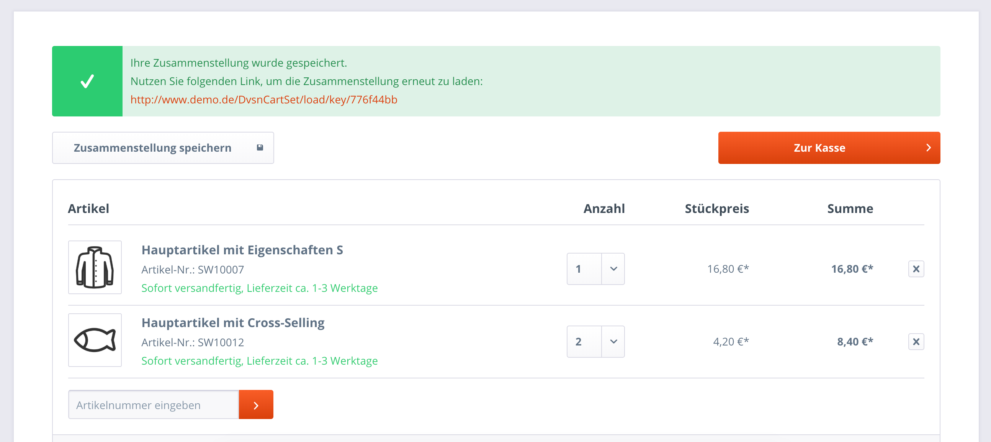
Task: Click 'Ihre Zusammenstellung wurde gespeichert.' message
Action: [239, 63]
